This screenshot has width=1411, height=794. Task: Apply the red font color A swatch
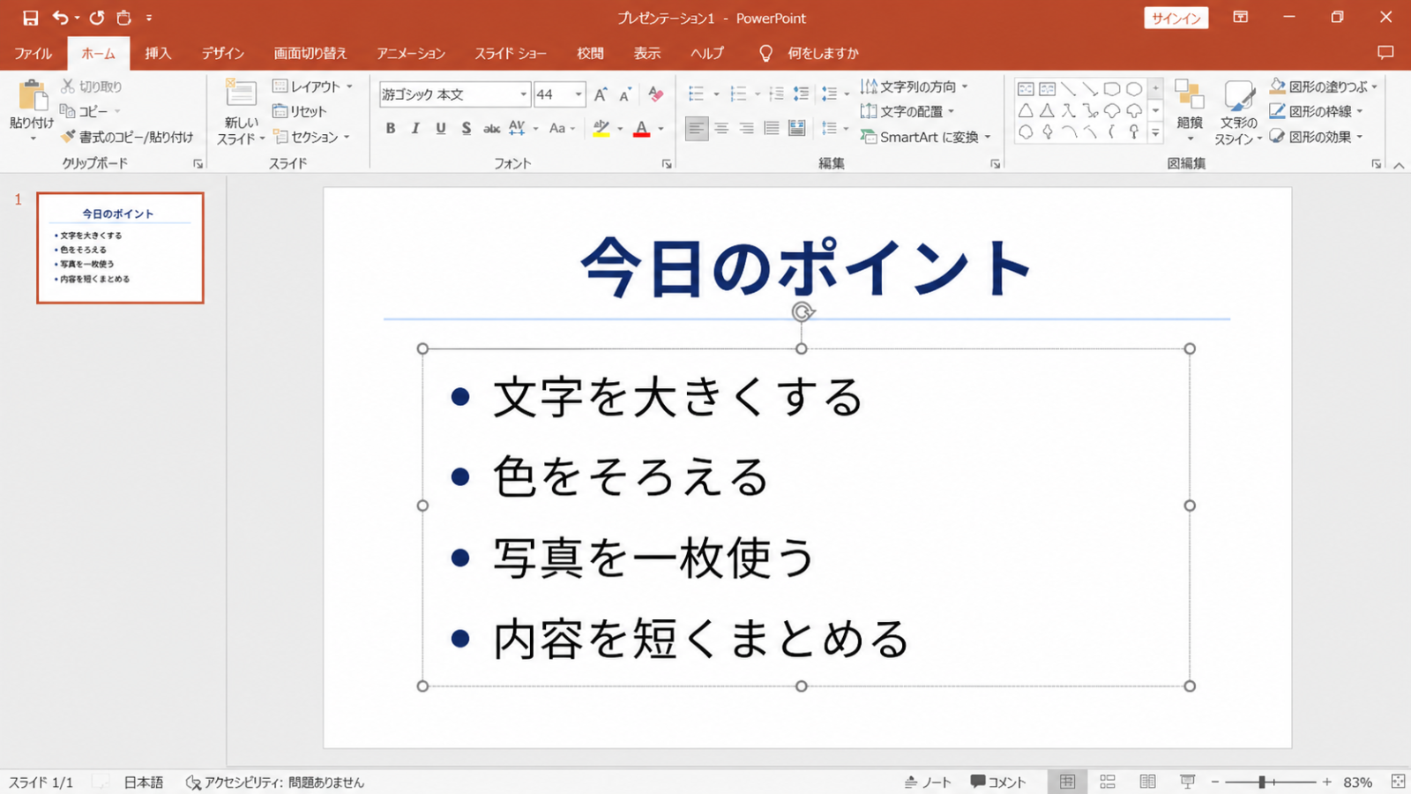[x=642, y=129]
